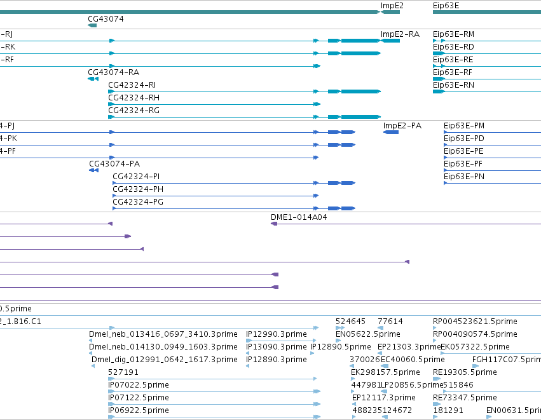This screenshot has width=541, height=420.
Task: Select the CG43074-RA transcript arrows
Action: 93,79
